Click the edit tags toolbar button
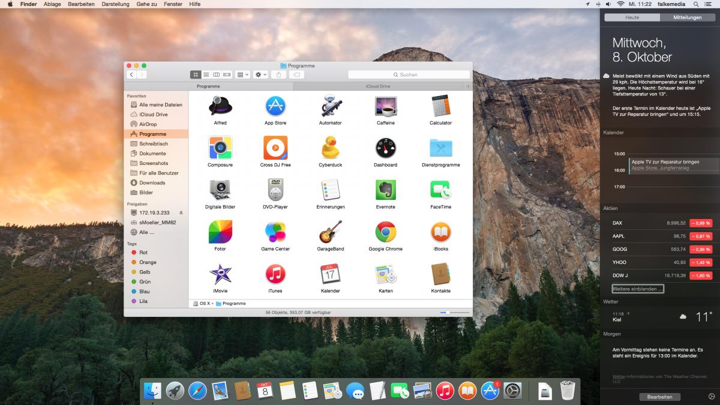 tap(296, 74)
